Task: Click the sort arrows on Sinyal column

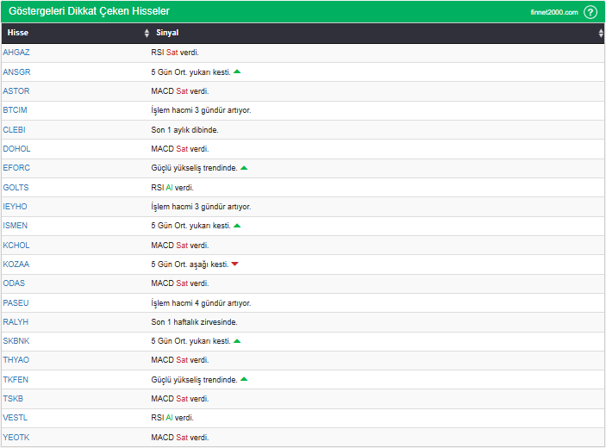Action: [600, 33]
